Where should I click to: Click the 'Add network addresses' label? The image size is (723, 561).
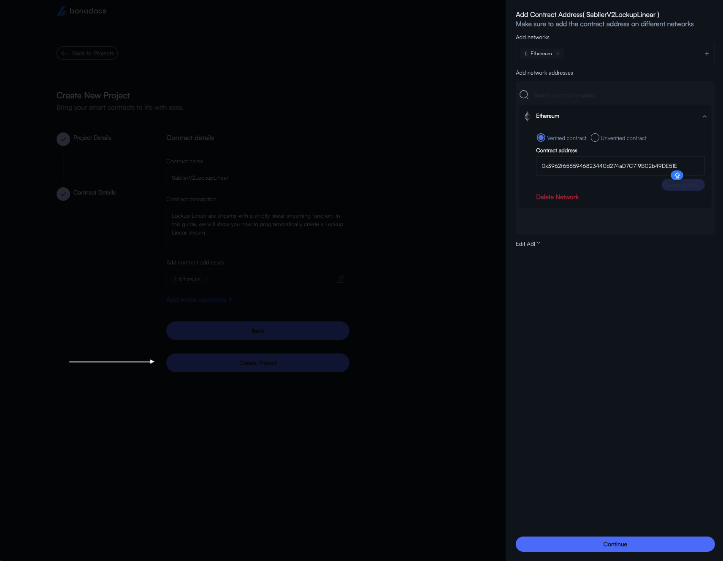pos(544,73)
